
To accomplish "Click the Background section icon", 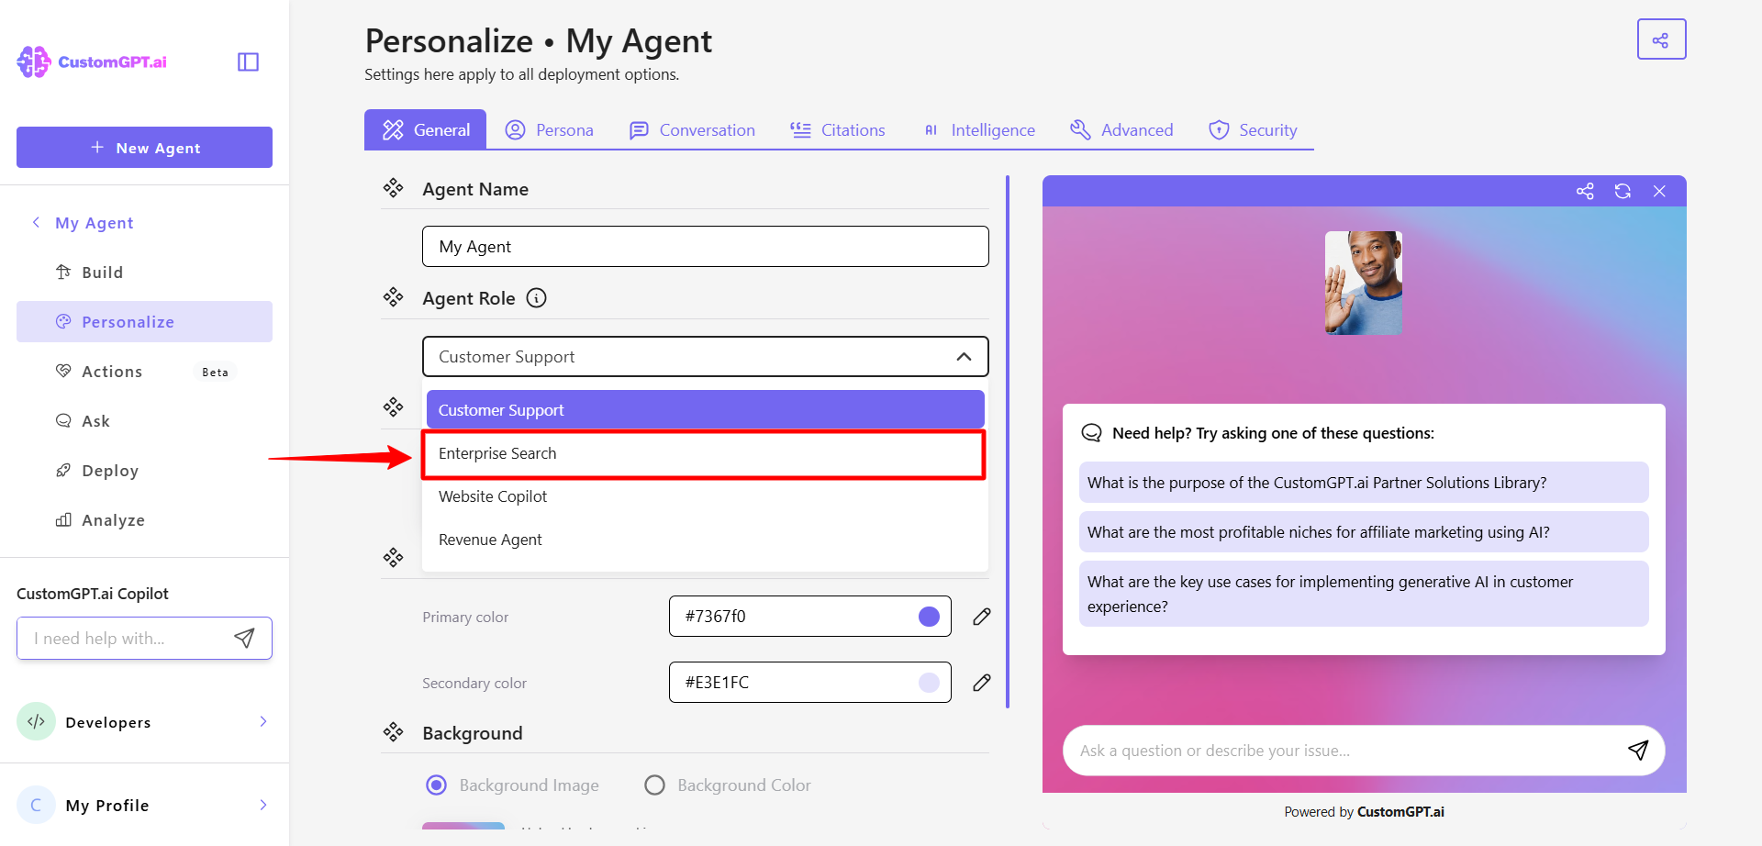I will coord(394,732).
